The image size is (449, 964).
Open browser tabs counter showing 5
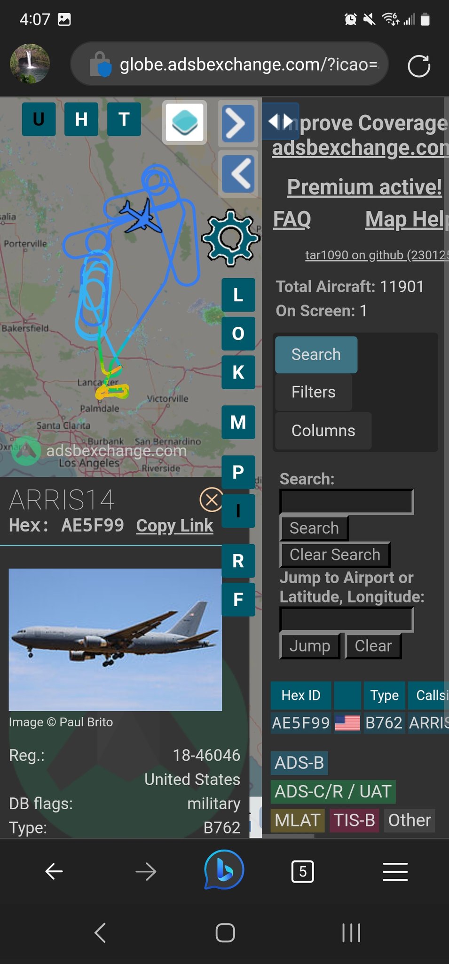point(302,871)
